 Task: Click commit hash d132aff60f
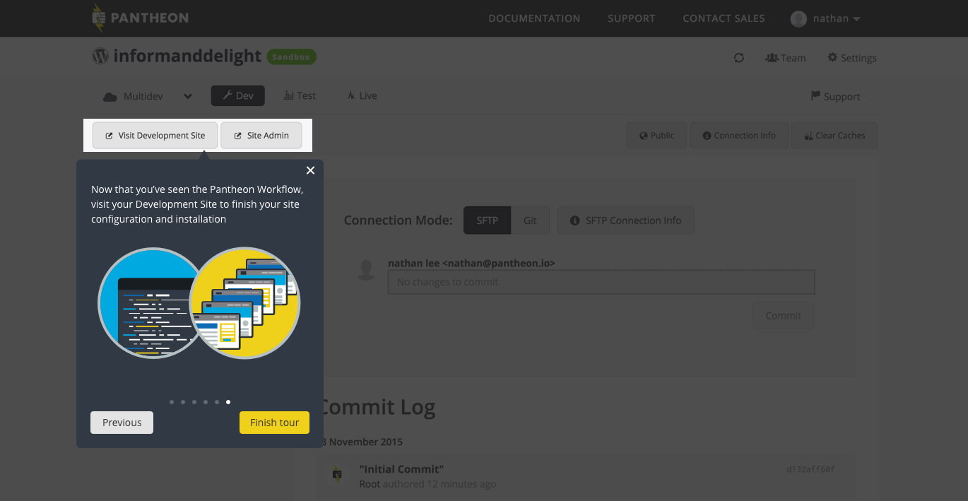click(810, 469)
